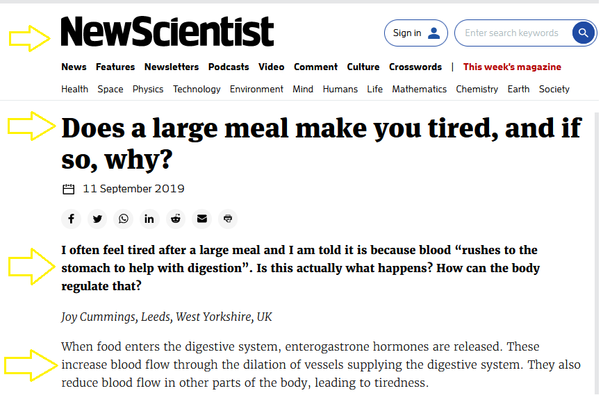Click the New Scientist logo
Screen dimensions: 603x411
[167, 33]
